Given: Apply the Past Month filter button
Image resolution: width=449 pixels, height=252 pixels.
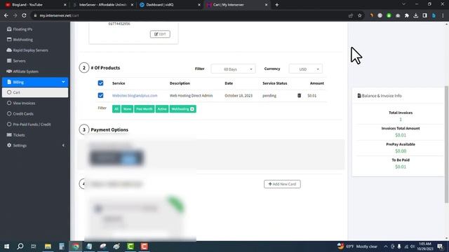Looking at the screenshot, I should (145, 109).
